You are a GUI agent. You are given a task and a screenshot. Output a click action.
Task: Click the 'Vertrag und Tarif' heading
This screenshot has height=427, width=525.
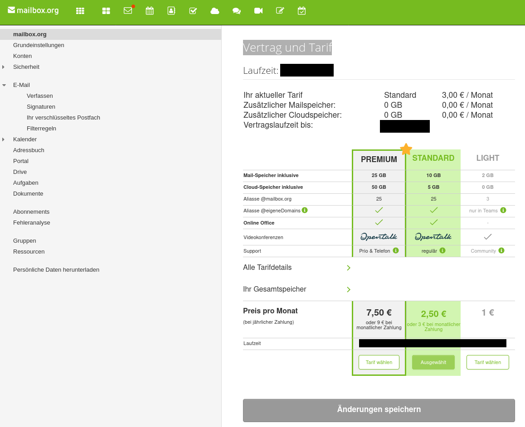point(287,48)
